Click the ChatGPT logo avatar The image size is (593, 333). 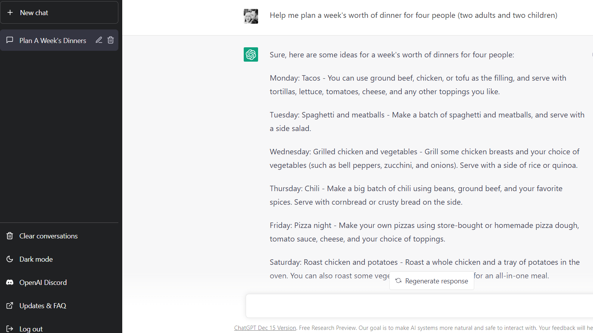point(251,54)
